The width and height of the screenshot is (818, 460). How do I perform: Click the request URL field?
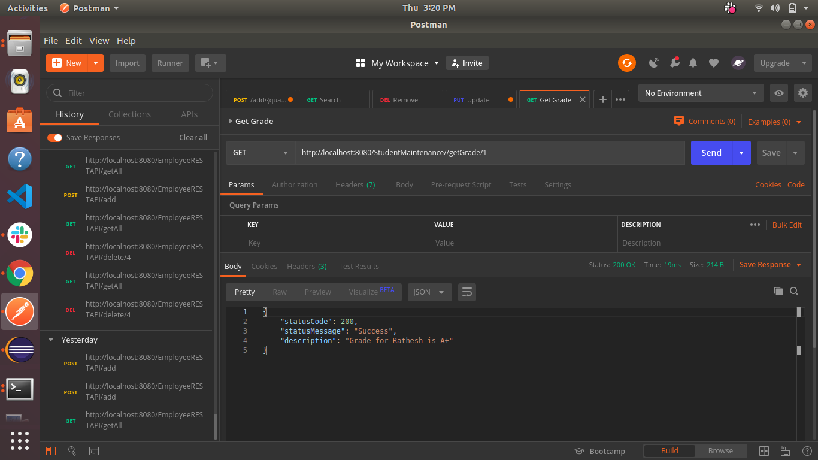coord(490,153)
